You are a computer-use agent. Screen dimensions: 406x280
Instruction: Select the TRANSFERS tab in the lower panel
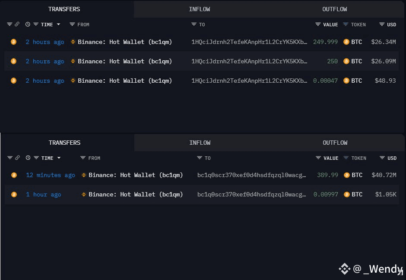(64, 143)
